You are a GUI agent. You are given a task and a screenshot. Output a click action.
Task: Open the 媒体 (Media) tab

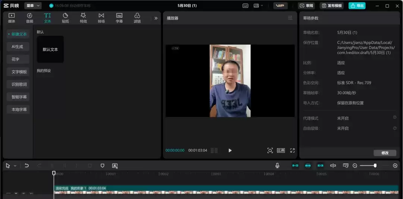click(12, 18)
